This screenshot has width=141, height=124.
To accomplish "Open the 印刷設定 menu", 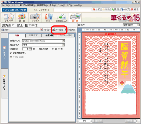I will coord(42,5).
